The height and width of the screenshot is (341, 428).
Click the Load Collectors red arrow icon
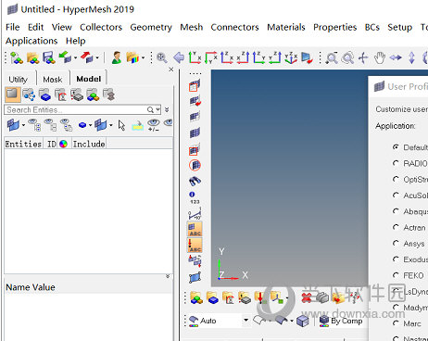[260, 297]
